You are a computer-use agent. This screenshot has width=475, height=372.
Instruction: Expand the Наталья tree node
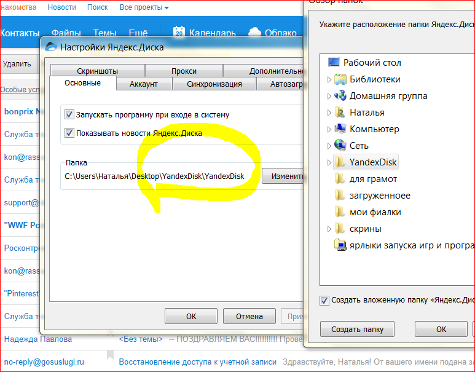(329, 113)
